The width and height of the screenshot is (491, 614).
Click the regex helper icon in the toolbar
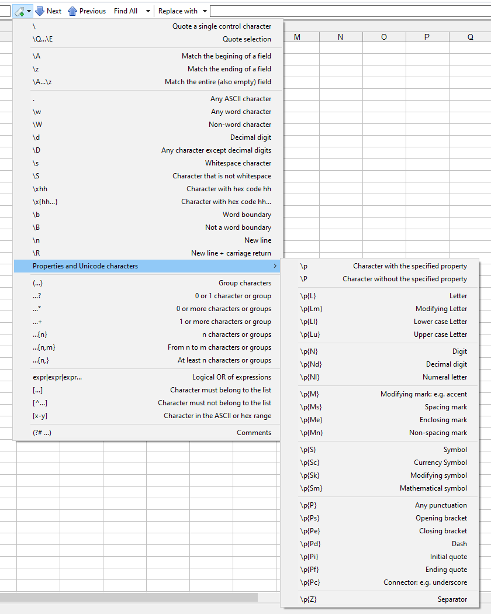click(x=19, y=11)
